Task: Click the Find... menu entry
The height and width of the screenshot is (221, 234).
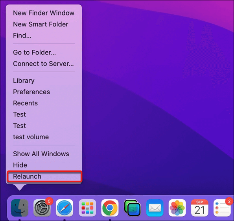Action: coord(44,36)
